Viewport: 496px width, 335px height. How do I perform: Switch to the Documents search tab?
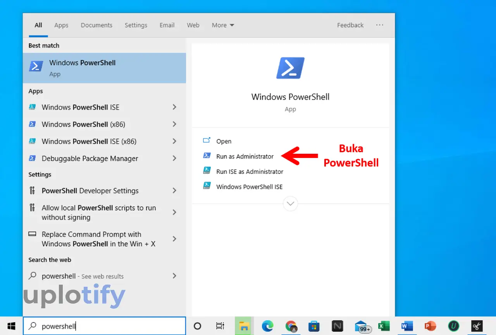tap(96, 25)
